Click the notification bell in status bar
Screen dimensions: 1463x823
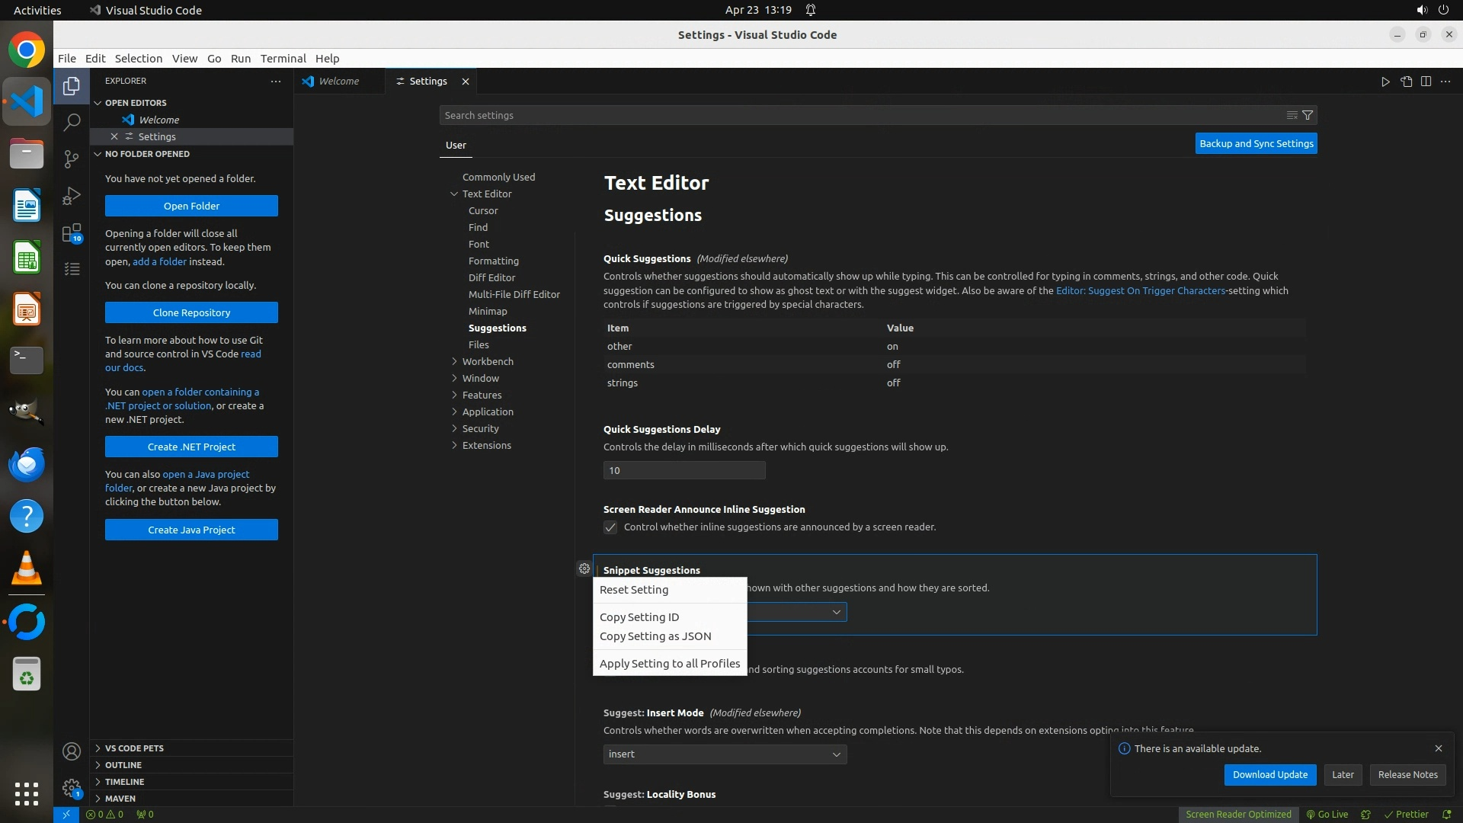point(1446,814)
